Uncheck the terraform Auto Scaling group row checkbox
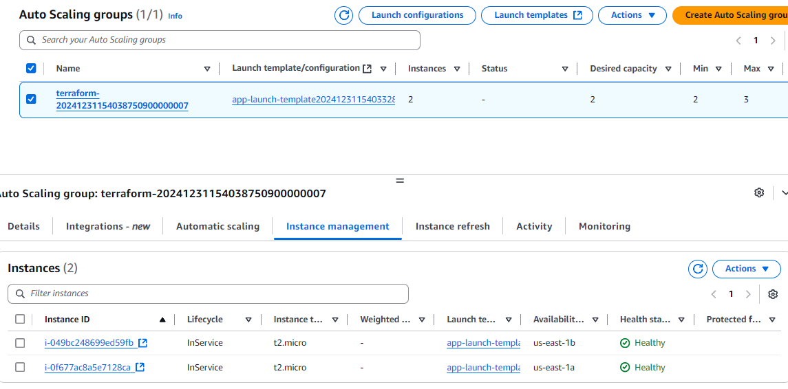This screenshot has width=788, height=389. (x=31, y=99)
